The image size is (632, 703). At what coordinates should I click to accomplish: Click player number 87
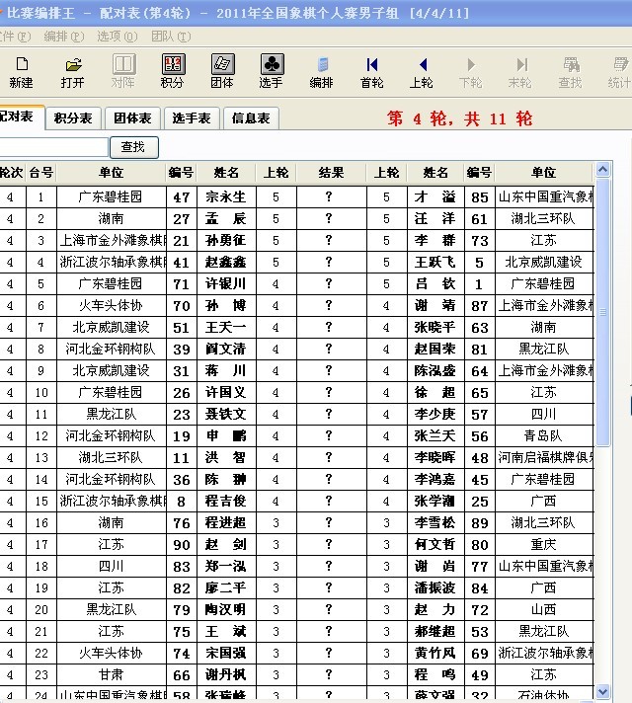point(480,306)
